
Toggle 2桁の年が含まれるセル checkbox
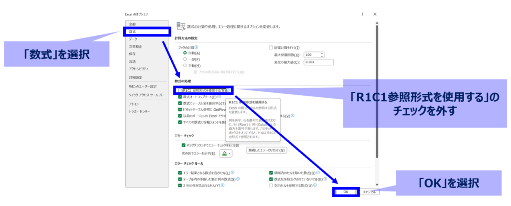[180, 185]
